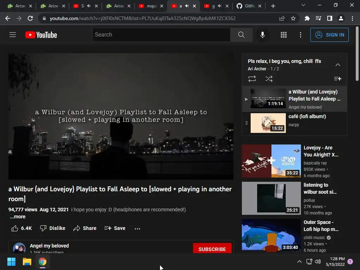Share this page icon in address bar
This screenshot has height=270, width=360.
(282, 18)
